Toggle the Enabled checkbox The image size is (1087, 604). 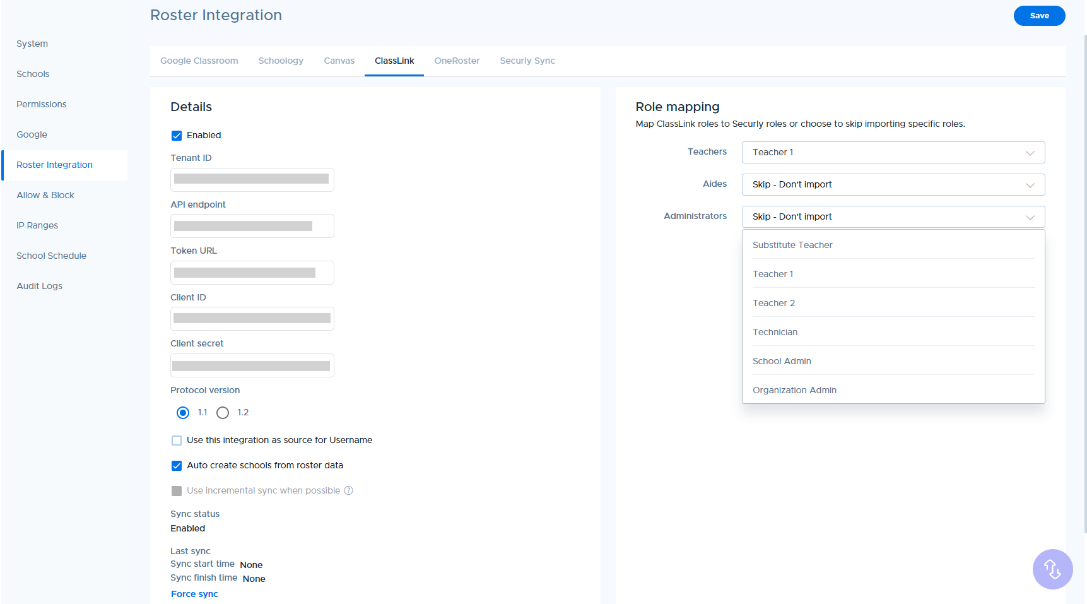point(177,136)
